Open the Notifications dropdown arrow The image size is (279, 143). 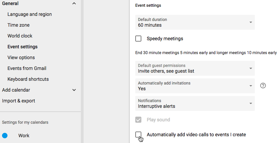(x=250, y=103)
